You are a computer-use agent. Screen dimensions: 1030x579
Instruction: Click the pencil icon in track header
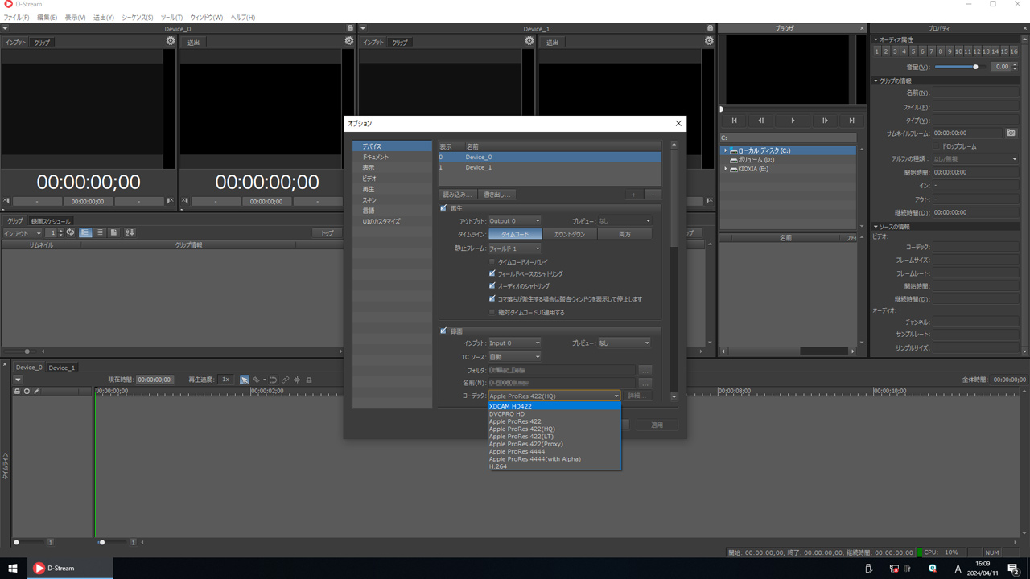pos(36,392)
